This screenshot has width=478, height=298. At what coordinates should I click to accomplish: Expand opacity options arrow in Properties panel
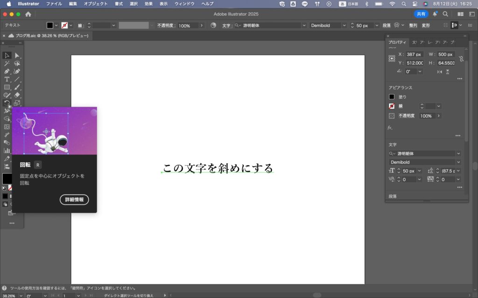tap(439, 116)
